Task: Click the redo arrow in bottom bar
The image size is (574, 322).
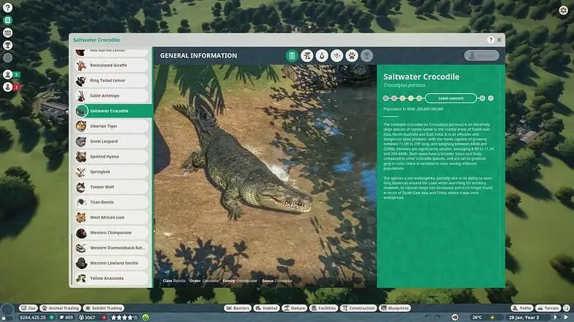Action: [x=438, y=318]
